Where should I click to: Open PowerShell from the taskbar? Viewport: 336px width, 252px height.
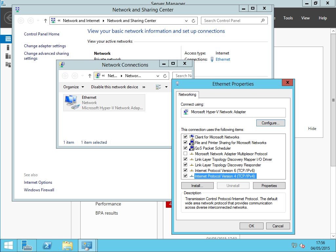pyautogui.click(x=47, y=245)
